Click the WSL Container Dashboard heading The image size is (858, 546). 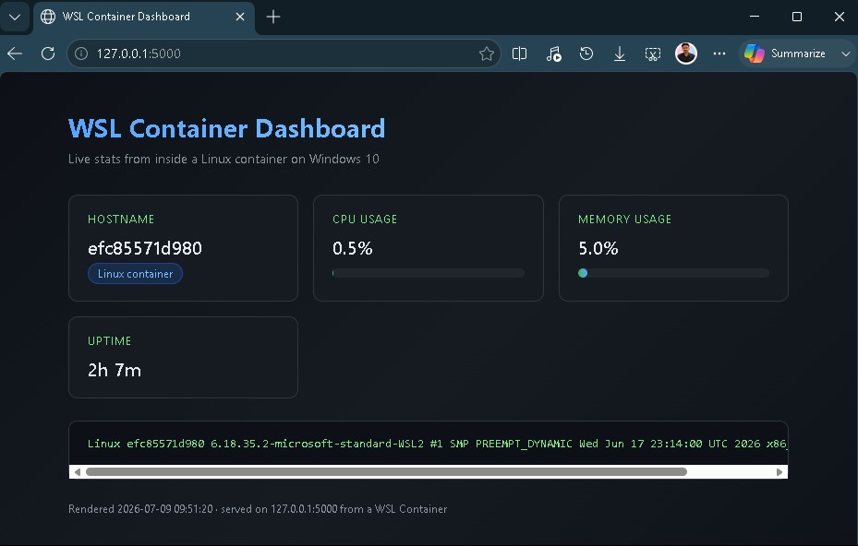pyautogui.click(x=226, y=128)
